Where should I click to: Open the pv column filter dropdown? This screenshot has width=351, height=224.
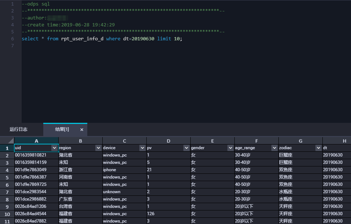(186, 148)
